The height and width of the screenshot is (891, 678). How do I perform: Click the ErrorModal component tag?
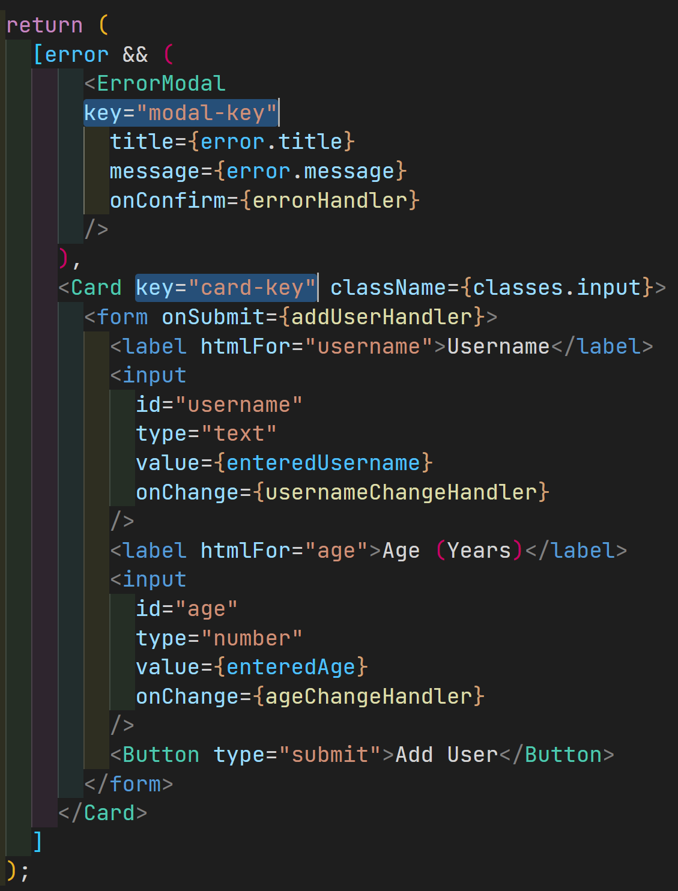(161, 83)
